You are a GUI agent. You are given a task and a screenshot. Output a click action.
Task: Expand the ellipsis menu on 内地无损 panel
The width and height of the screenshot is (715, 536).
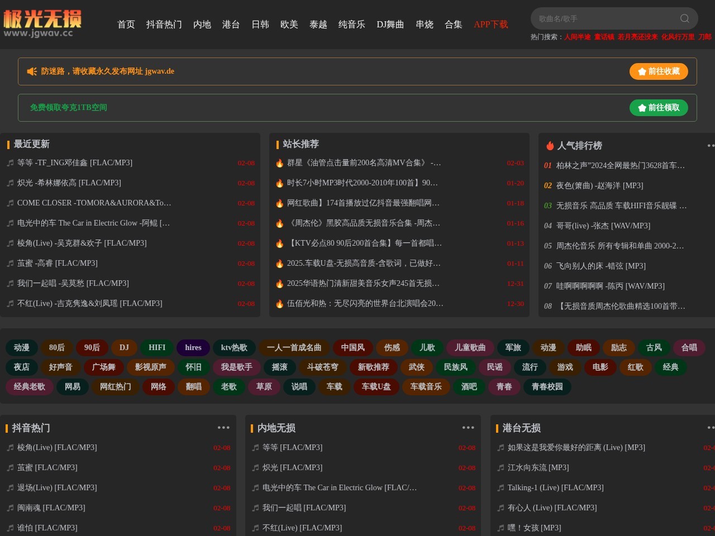pyautogui.click(x=468, y=427)
